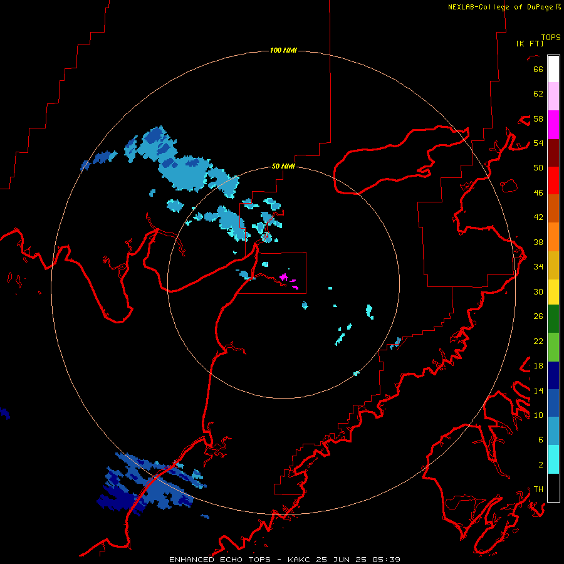The image size is (564, 564).
Task: Click the legend value '26'
Action: pyautogui.click(x=538, y=316)
